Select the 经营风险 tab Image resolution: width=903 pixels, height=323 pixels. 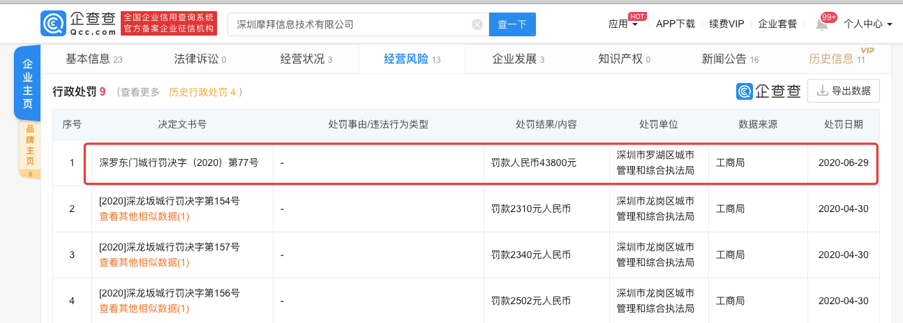412,59
